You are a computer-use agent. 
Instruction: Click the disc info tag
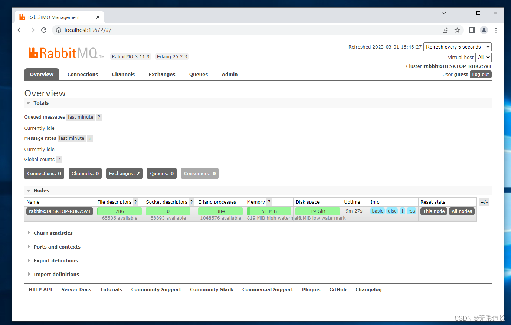[x=392, y=211]
